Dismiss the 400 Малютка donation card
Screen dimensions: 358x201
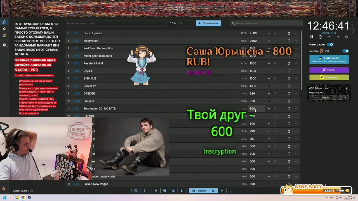(x=347, y=88)
